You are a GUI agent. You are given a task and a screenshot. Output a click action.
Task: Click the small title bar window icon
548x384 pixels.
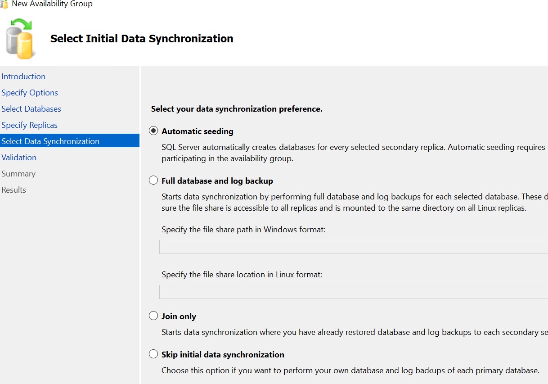[x=4, y=4]
